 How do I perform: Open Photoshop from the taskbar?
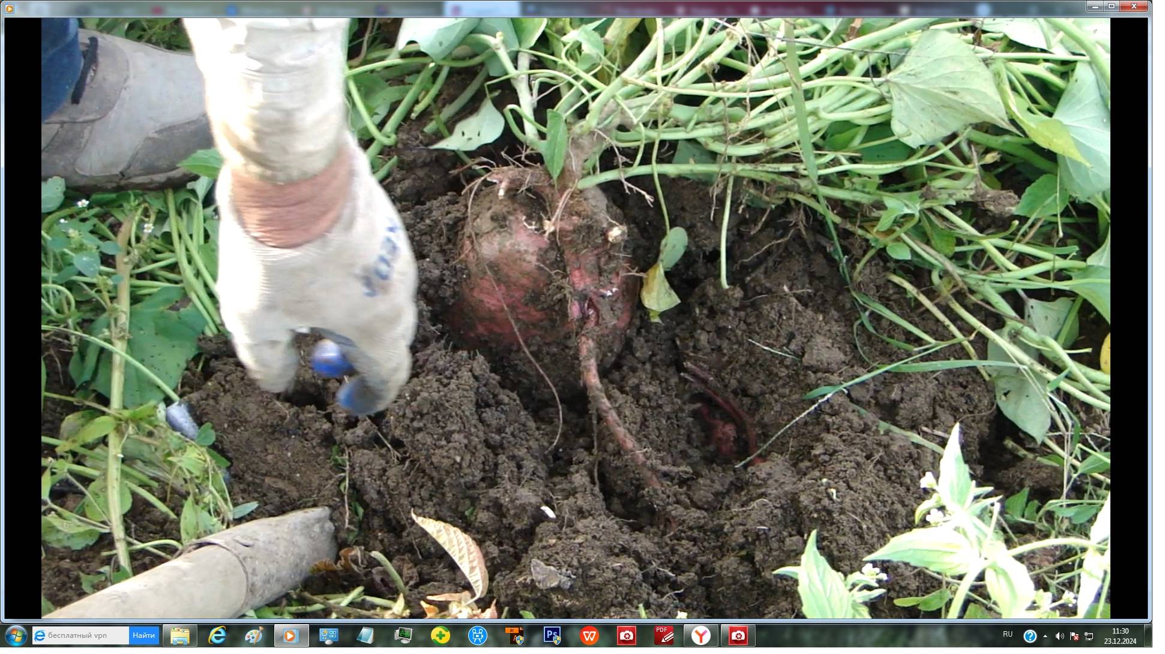pos(552,635)
